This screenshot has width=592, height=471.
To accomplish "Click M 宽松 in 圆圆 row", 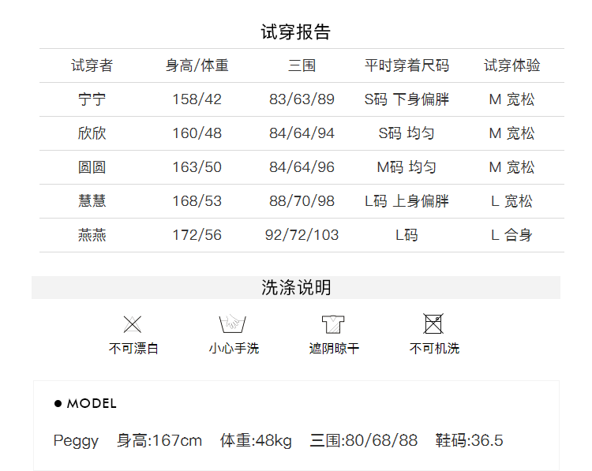I will click(512, 167).
